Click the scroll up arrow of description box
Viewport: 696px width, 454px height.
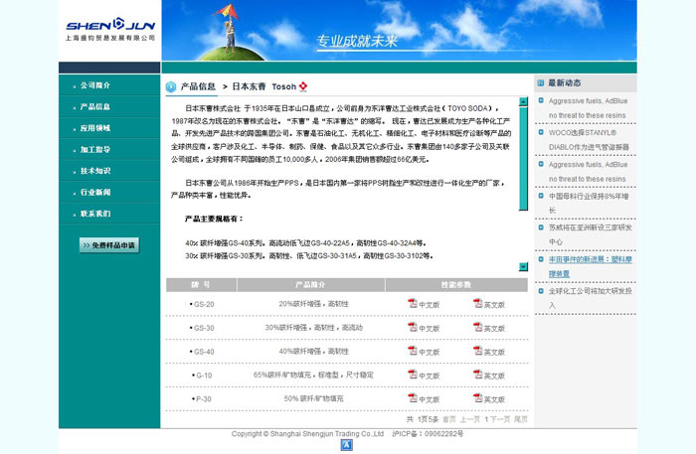click(523, 101)
